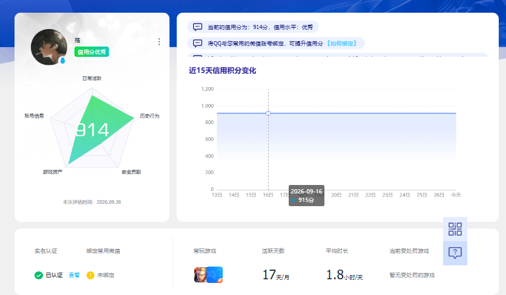Click the 22日 axis label

[x=370, y=195]
